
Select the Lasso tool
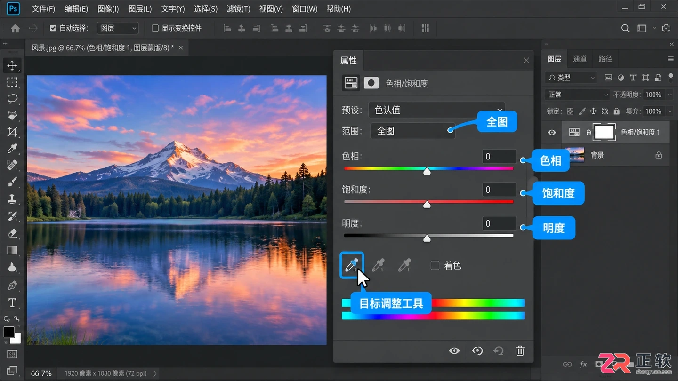12,99
